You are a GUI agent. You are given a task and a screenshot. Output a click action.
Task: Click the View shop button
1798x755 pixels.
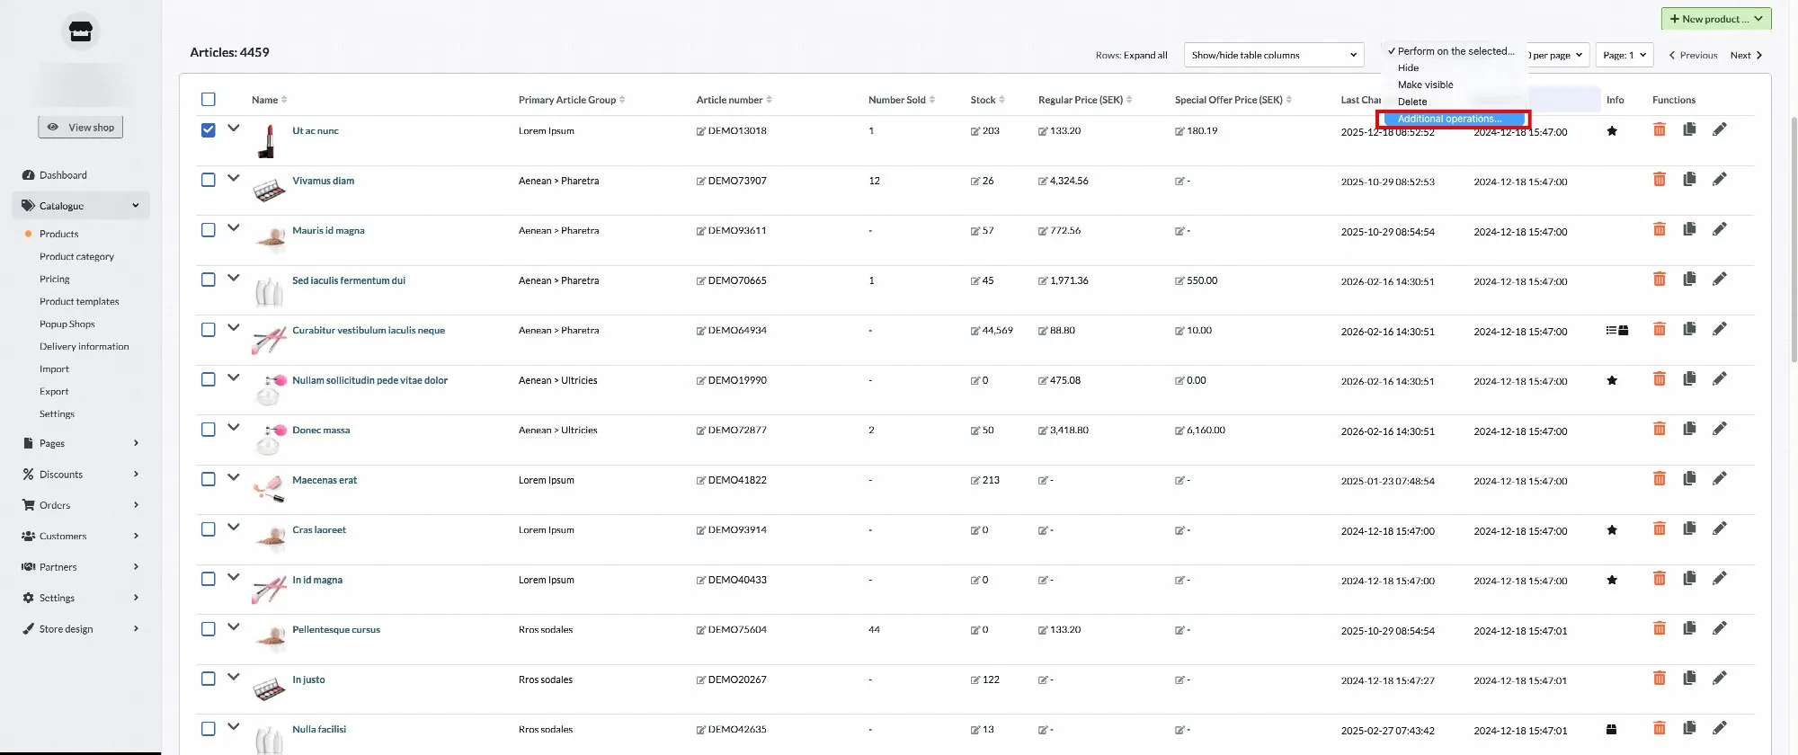[x=81, y=128]
